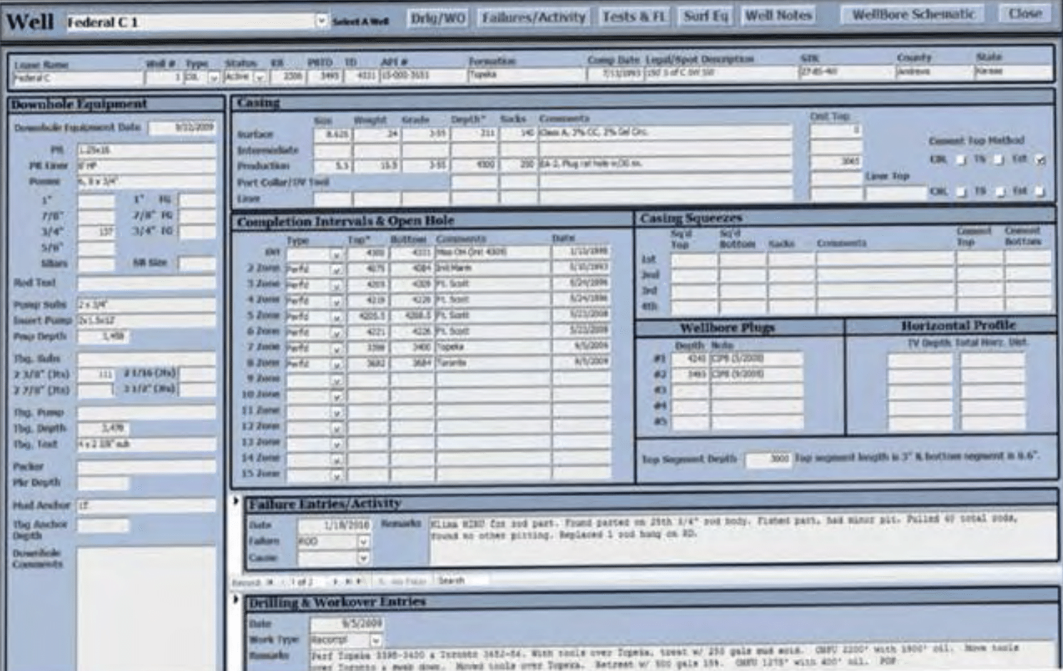Open the Drlg/WO tab
The image size is (1063, 671).
[437, 17]
